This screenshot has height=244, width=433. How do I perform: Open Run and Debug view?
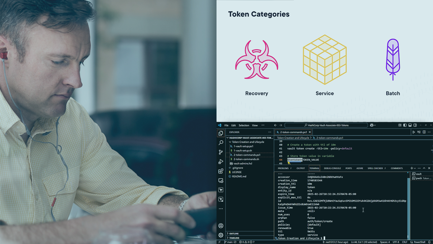pos(221,162)
